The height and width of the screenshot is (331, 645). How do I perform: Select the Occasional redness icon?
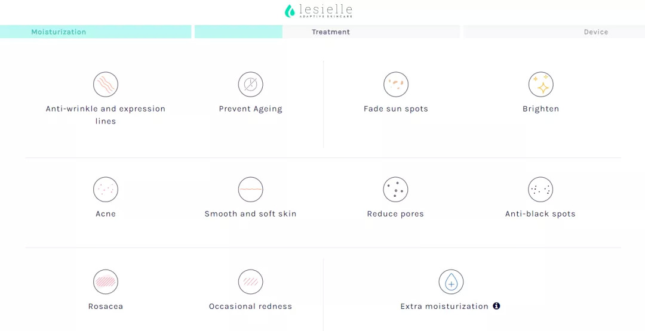(251, 282)
